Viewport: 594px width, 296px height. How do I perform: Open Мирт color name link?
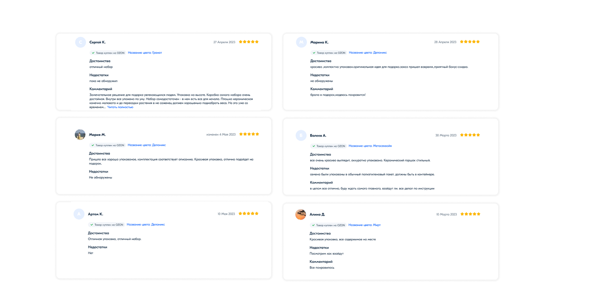click(x=364, y=225)
